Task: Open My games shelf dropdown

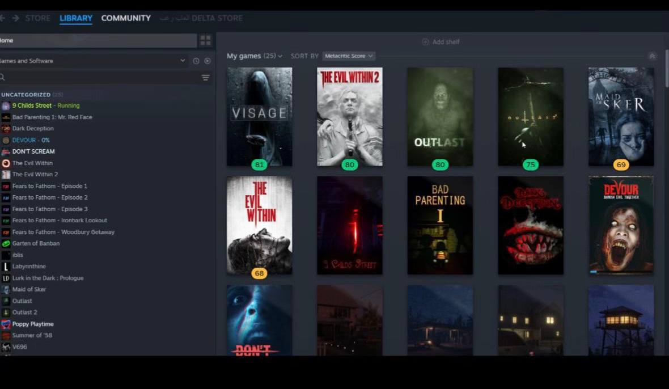Action: point(255,56)
